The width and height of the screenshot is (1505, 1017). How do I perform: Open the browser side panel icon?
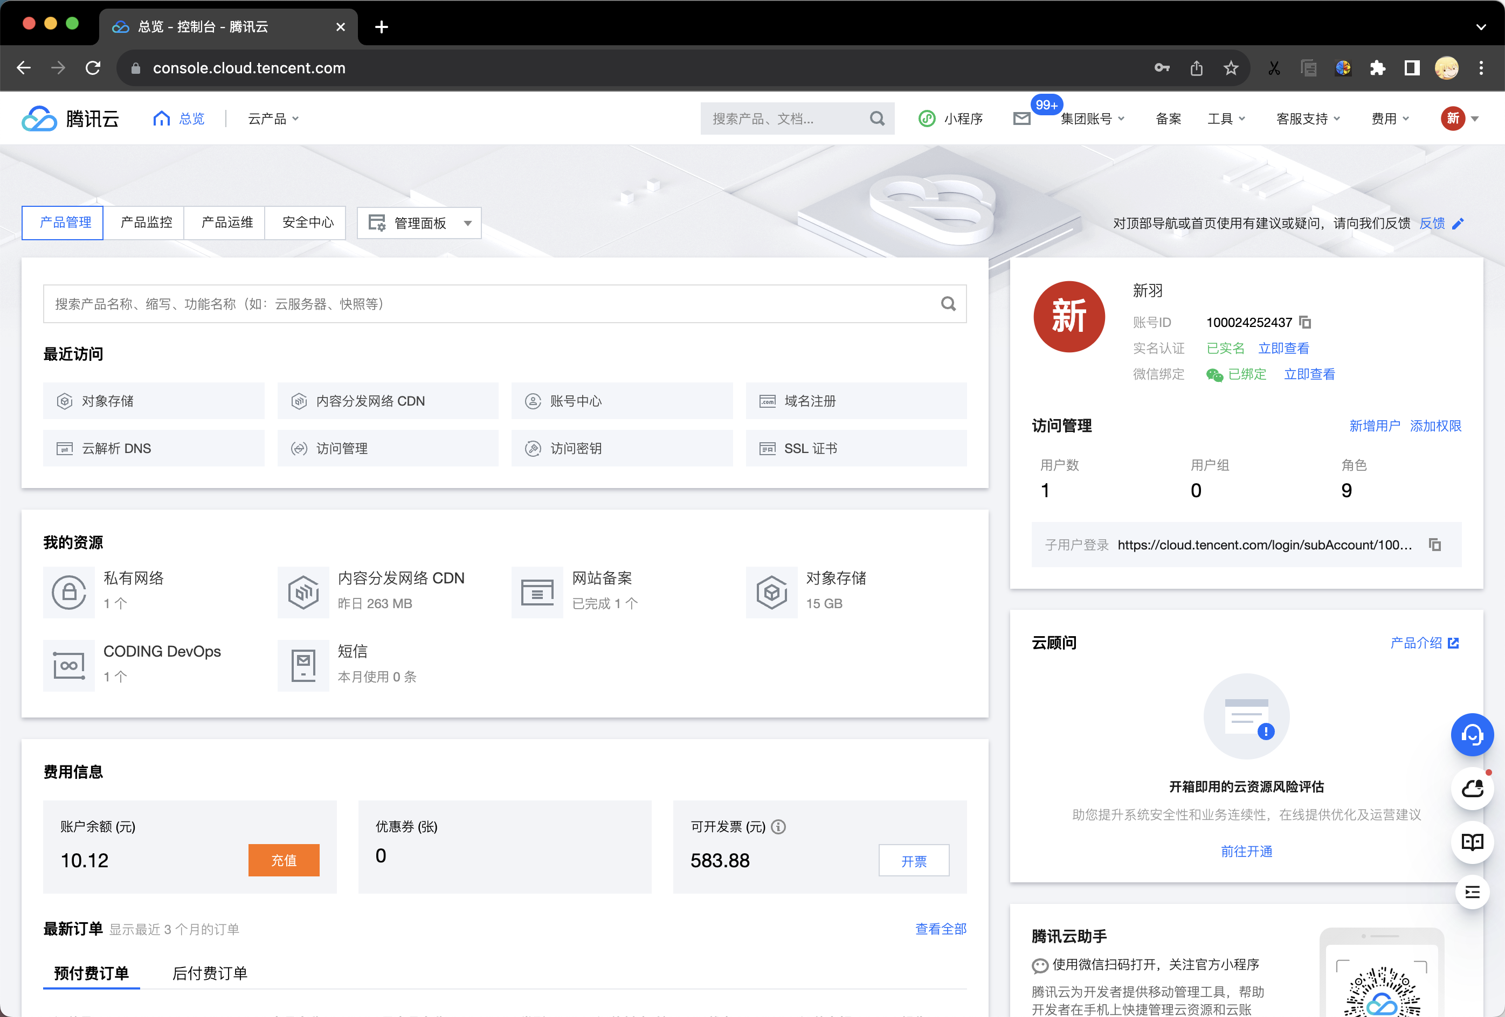1412,68
